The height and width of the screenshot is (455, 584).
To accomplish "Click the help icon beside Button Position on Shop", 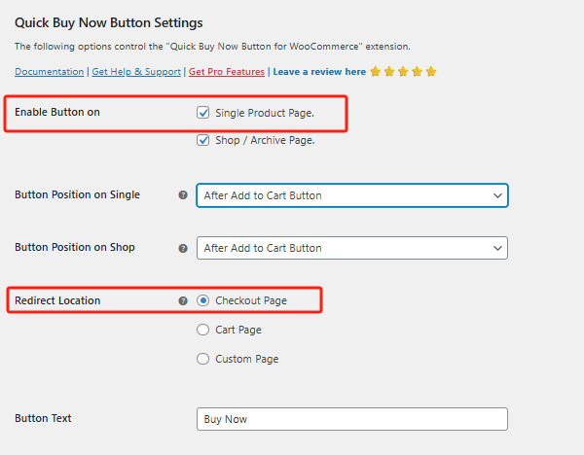I will click(183, 248).
